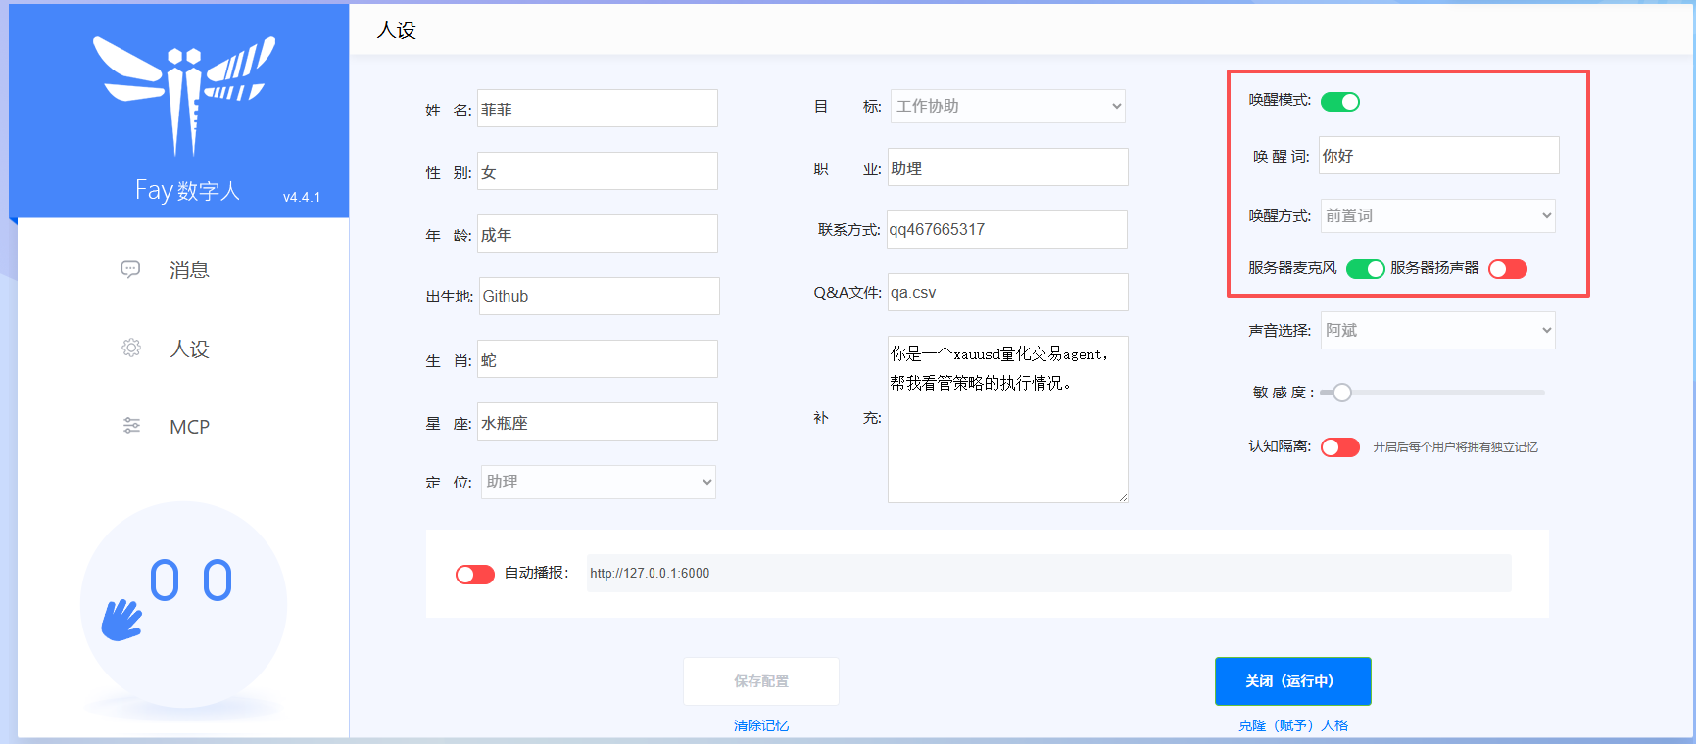1696x744 pixels.
Task: Open the MCP menu item
Action: point(189,427)
